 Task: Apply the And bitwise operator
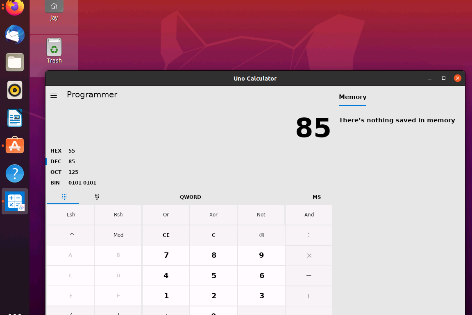coord(309,215)
